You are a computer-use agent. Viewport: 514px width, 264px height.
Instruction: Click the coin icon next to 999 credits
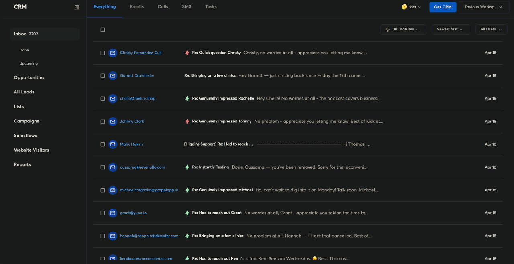click(x=404, y=7)
